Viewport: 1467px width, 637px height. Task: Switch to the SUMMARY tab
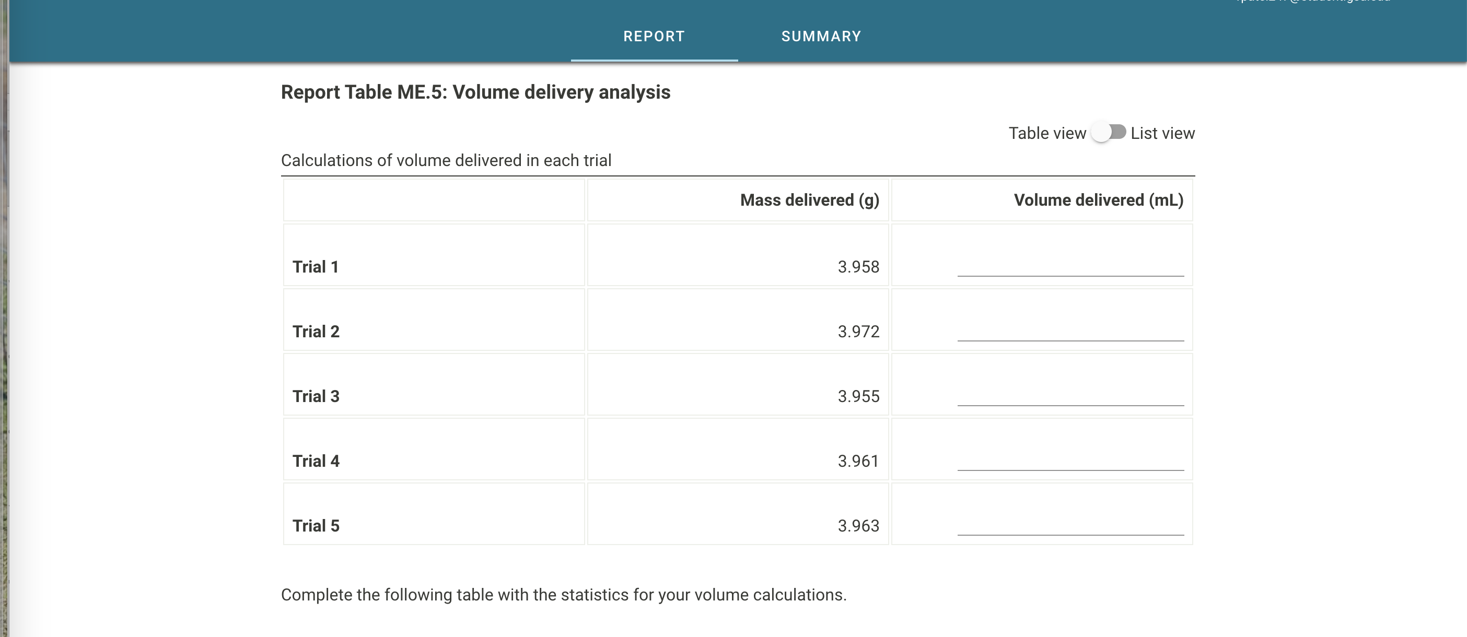point(821,36)
